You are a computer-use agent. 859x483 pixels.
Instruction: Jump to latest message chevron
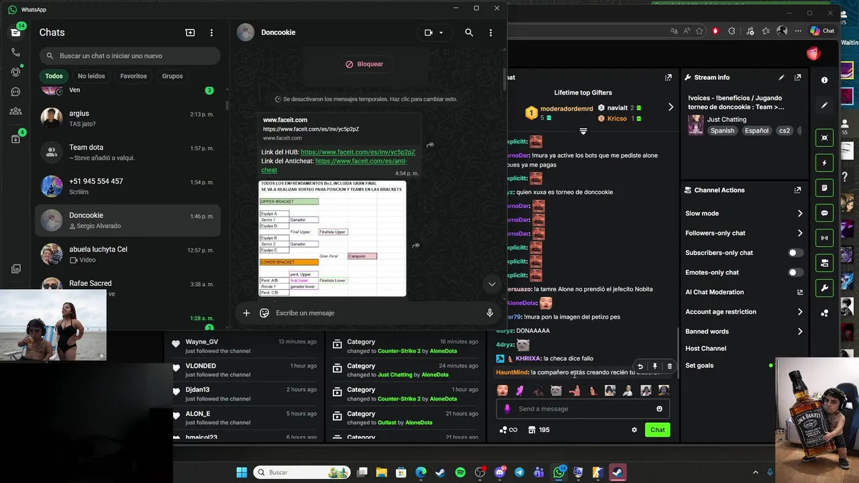(492, 284)
